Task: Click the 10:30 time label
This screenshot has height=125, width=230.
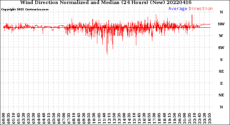Action: pos(94,118)
